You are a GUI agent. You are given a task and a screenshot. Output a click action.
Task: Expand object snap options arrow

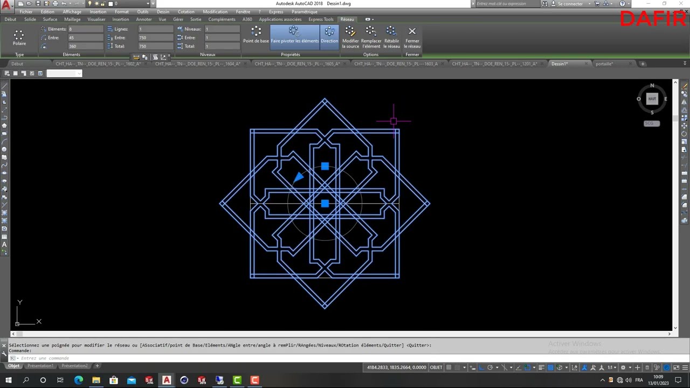(534, 368)
